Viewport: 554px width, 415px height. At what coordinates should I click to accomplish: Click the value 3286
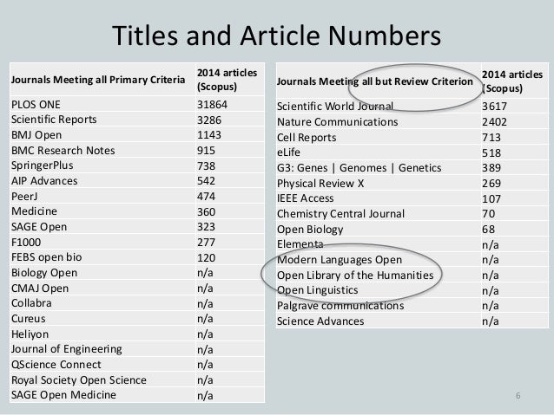(x=209, y=120)
